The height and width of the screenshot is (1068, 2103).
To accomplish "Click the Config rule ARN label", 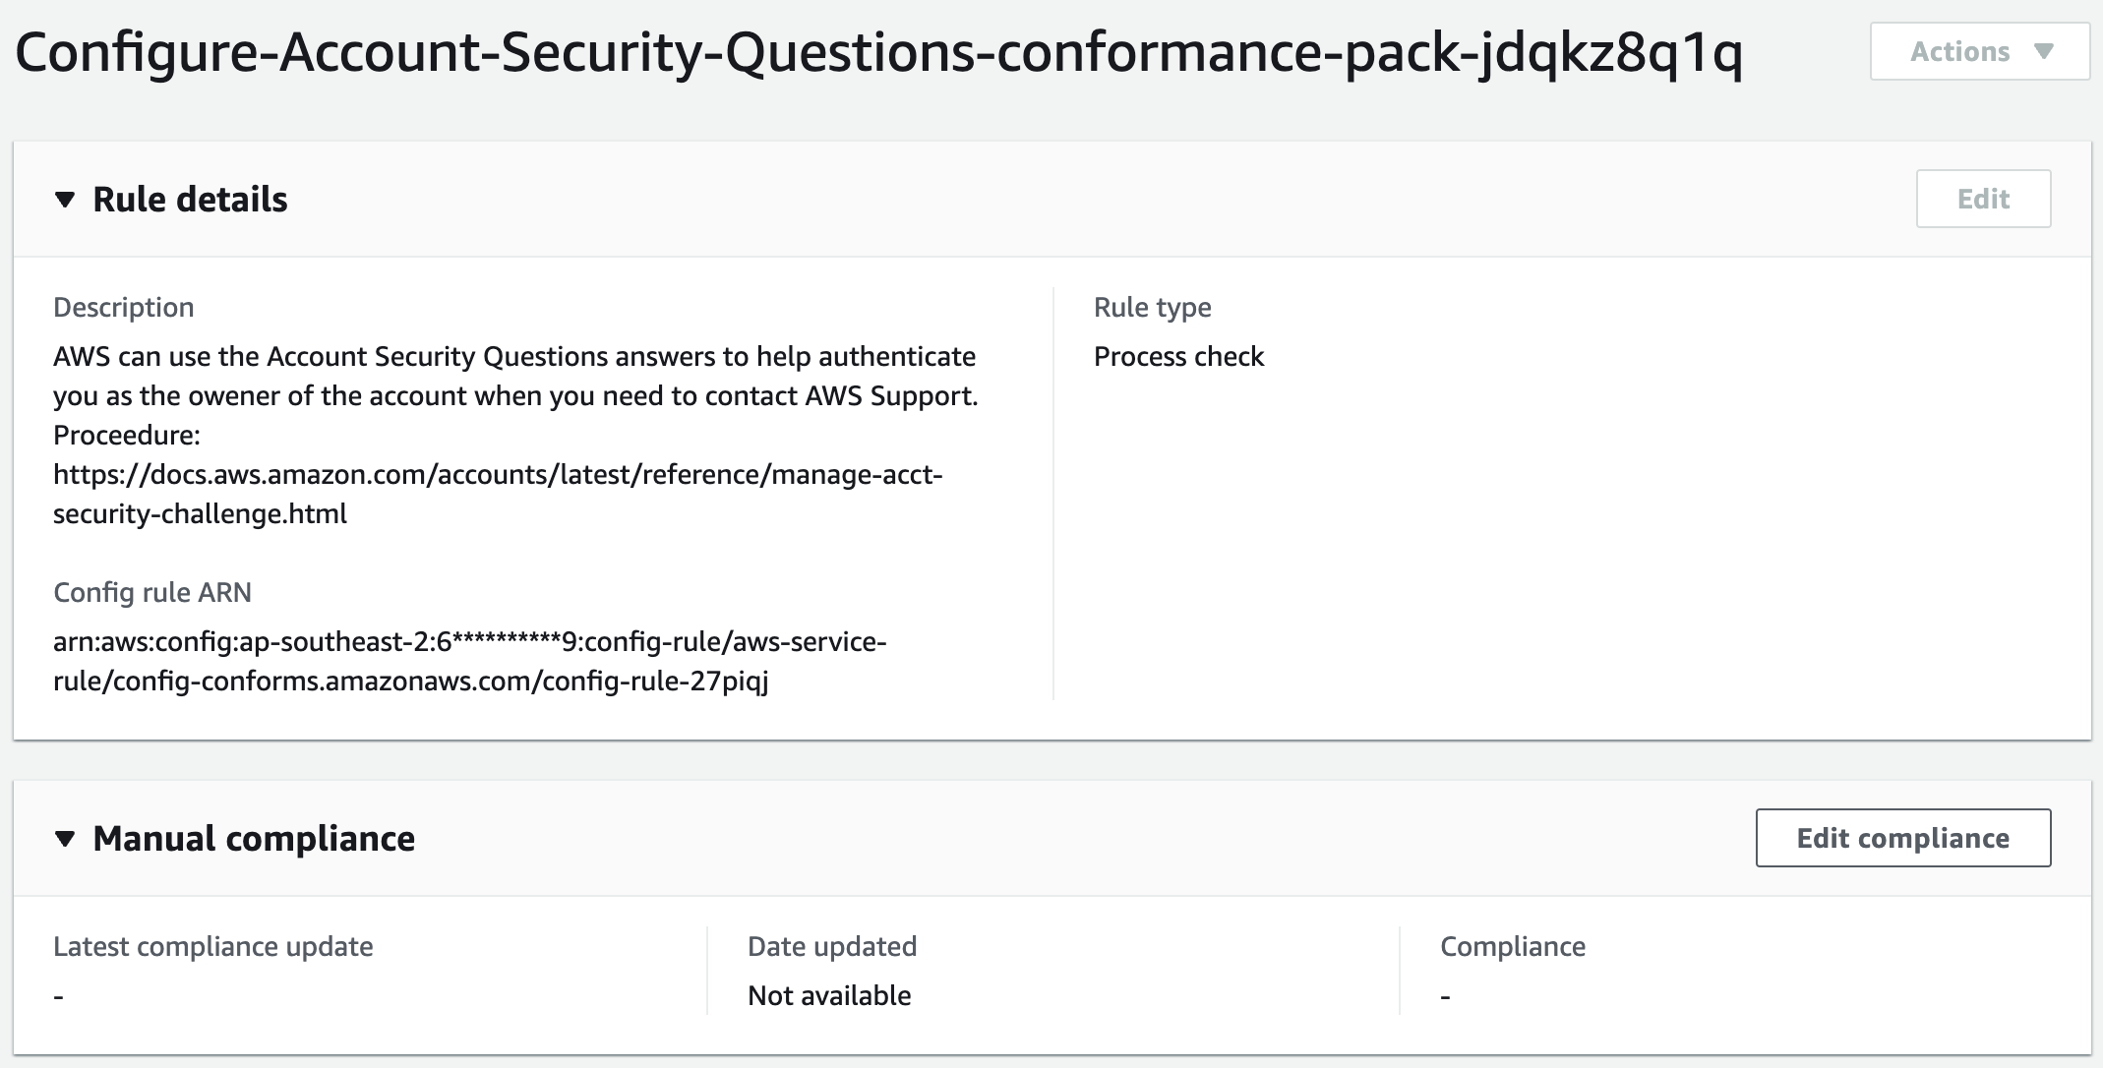I will point(152,592).
